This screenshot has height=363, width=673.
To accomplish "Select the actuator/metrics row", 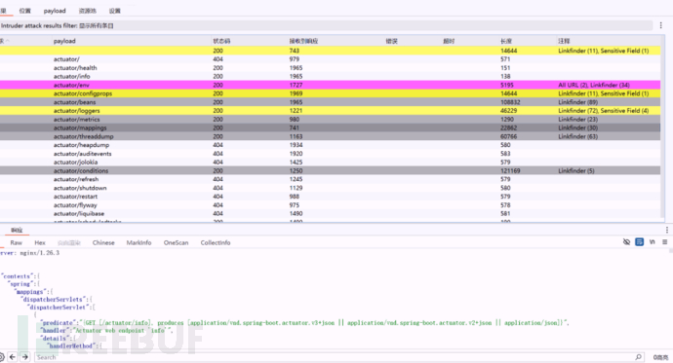I will [x=330, y=119].
